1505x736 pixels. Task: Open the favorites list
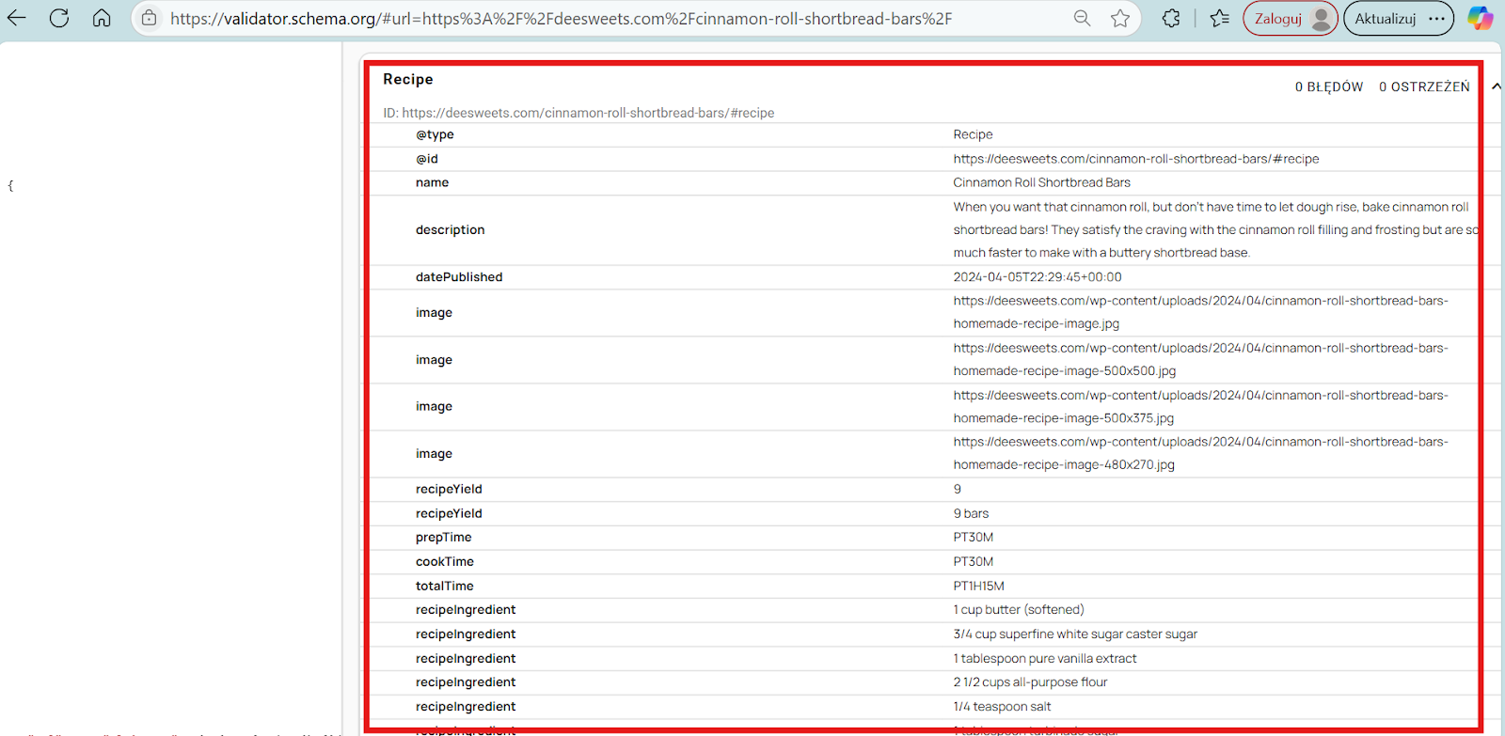(x=1220, y=18)
